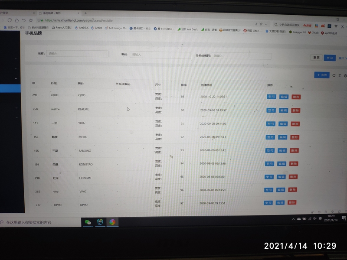The width and height of the screenshot is (347, 260).
Task: Click the blue 新增 add button
Action: point(321,75)
